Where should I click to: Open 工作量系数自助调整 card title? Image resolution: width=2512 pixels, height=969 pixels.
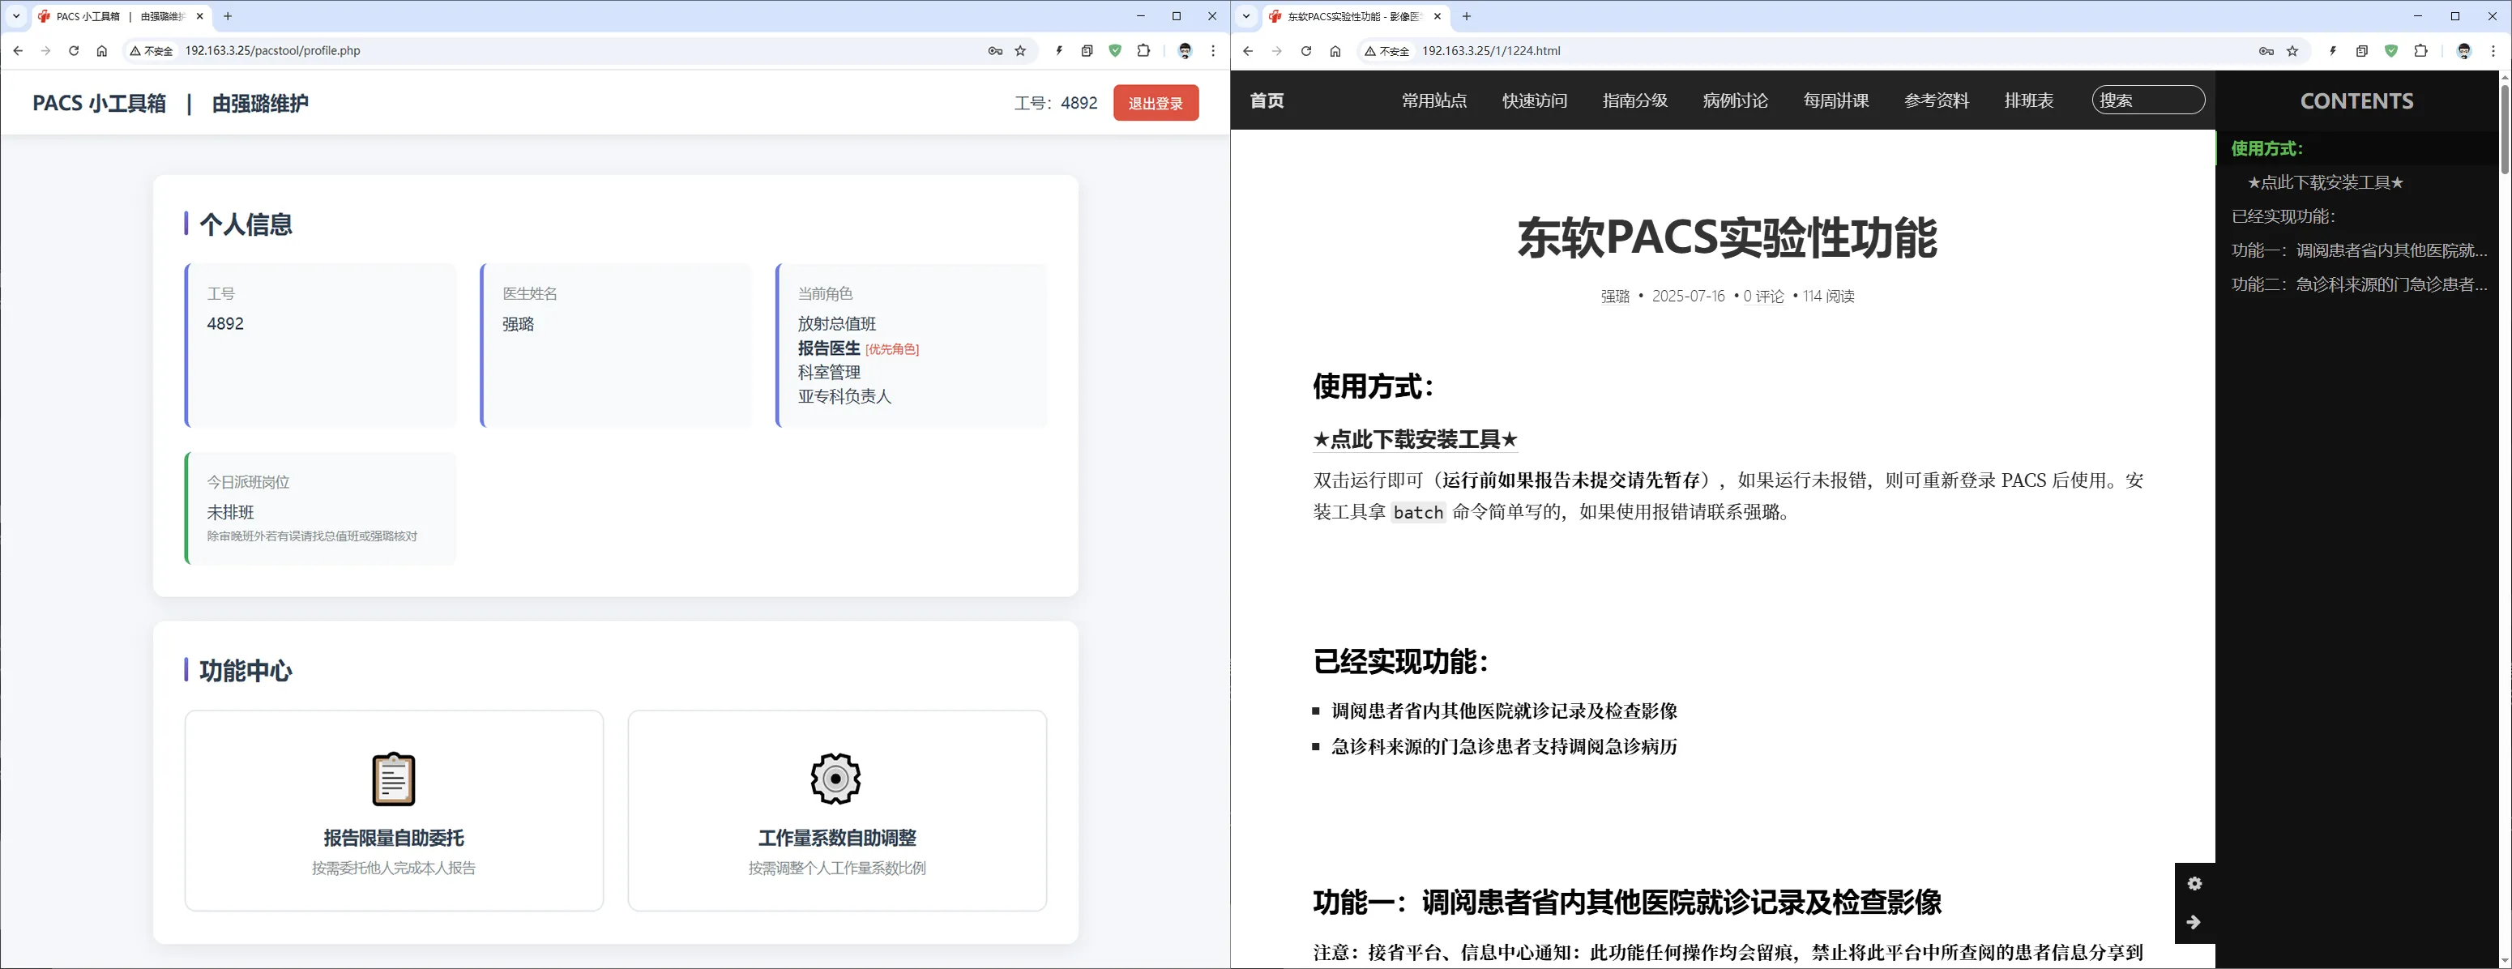pos(837,838)
